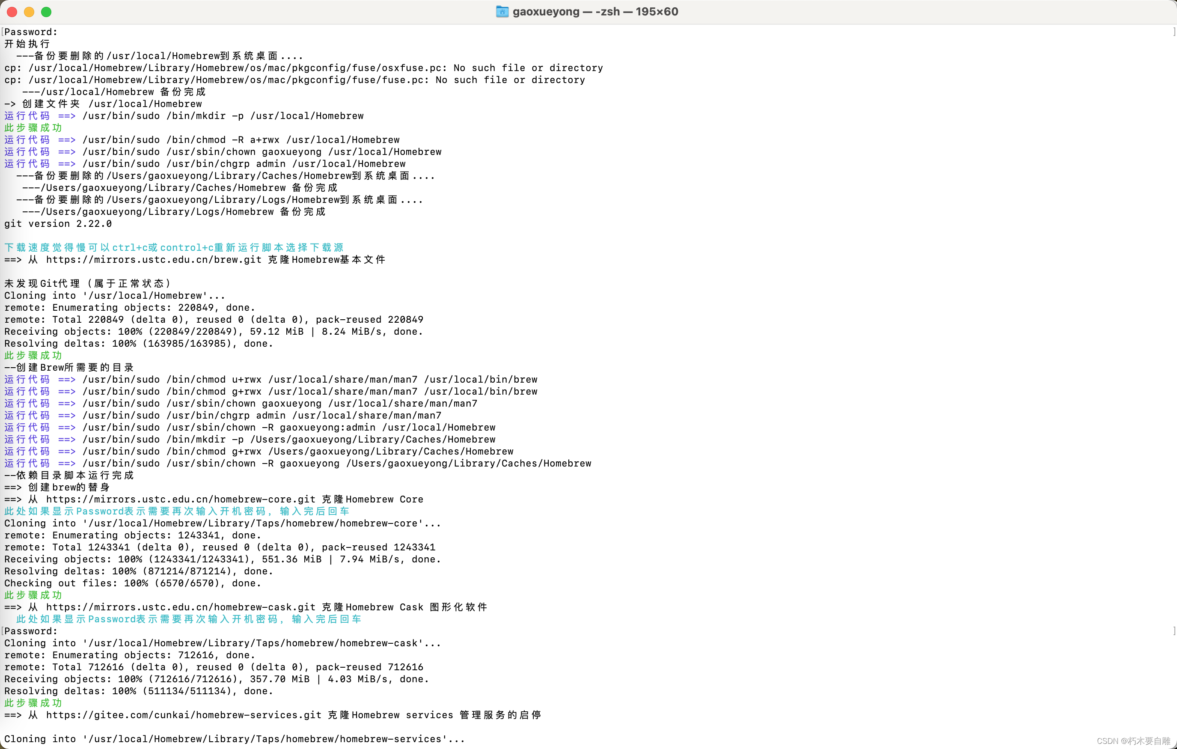The width and height of the screenshot is (1177, 749).
Task: Click the 'chown -R gaoxueyong:admin' command line
Action: click(250, 427)
